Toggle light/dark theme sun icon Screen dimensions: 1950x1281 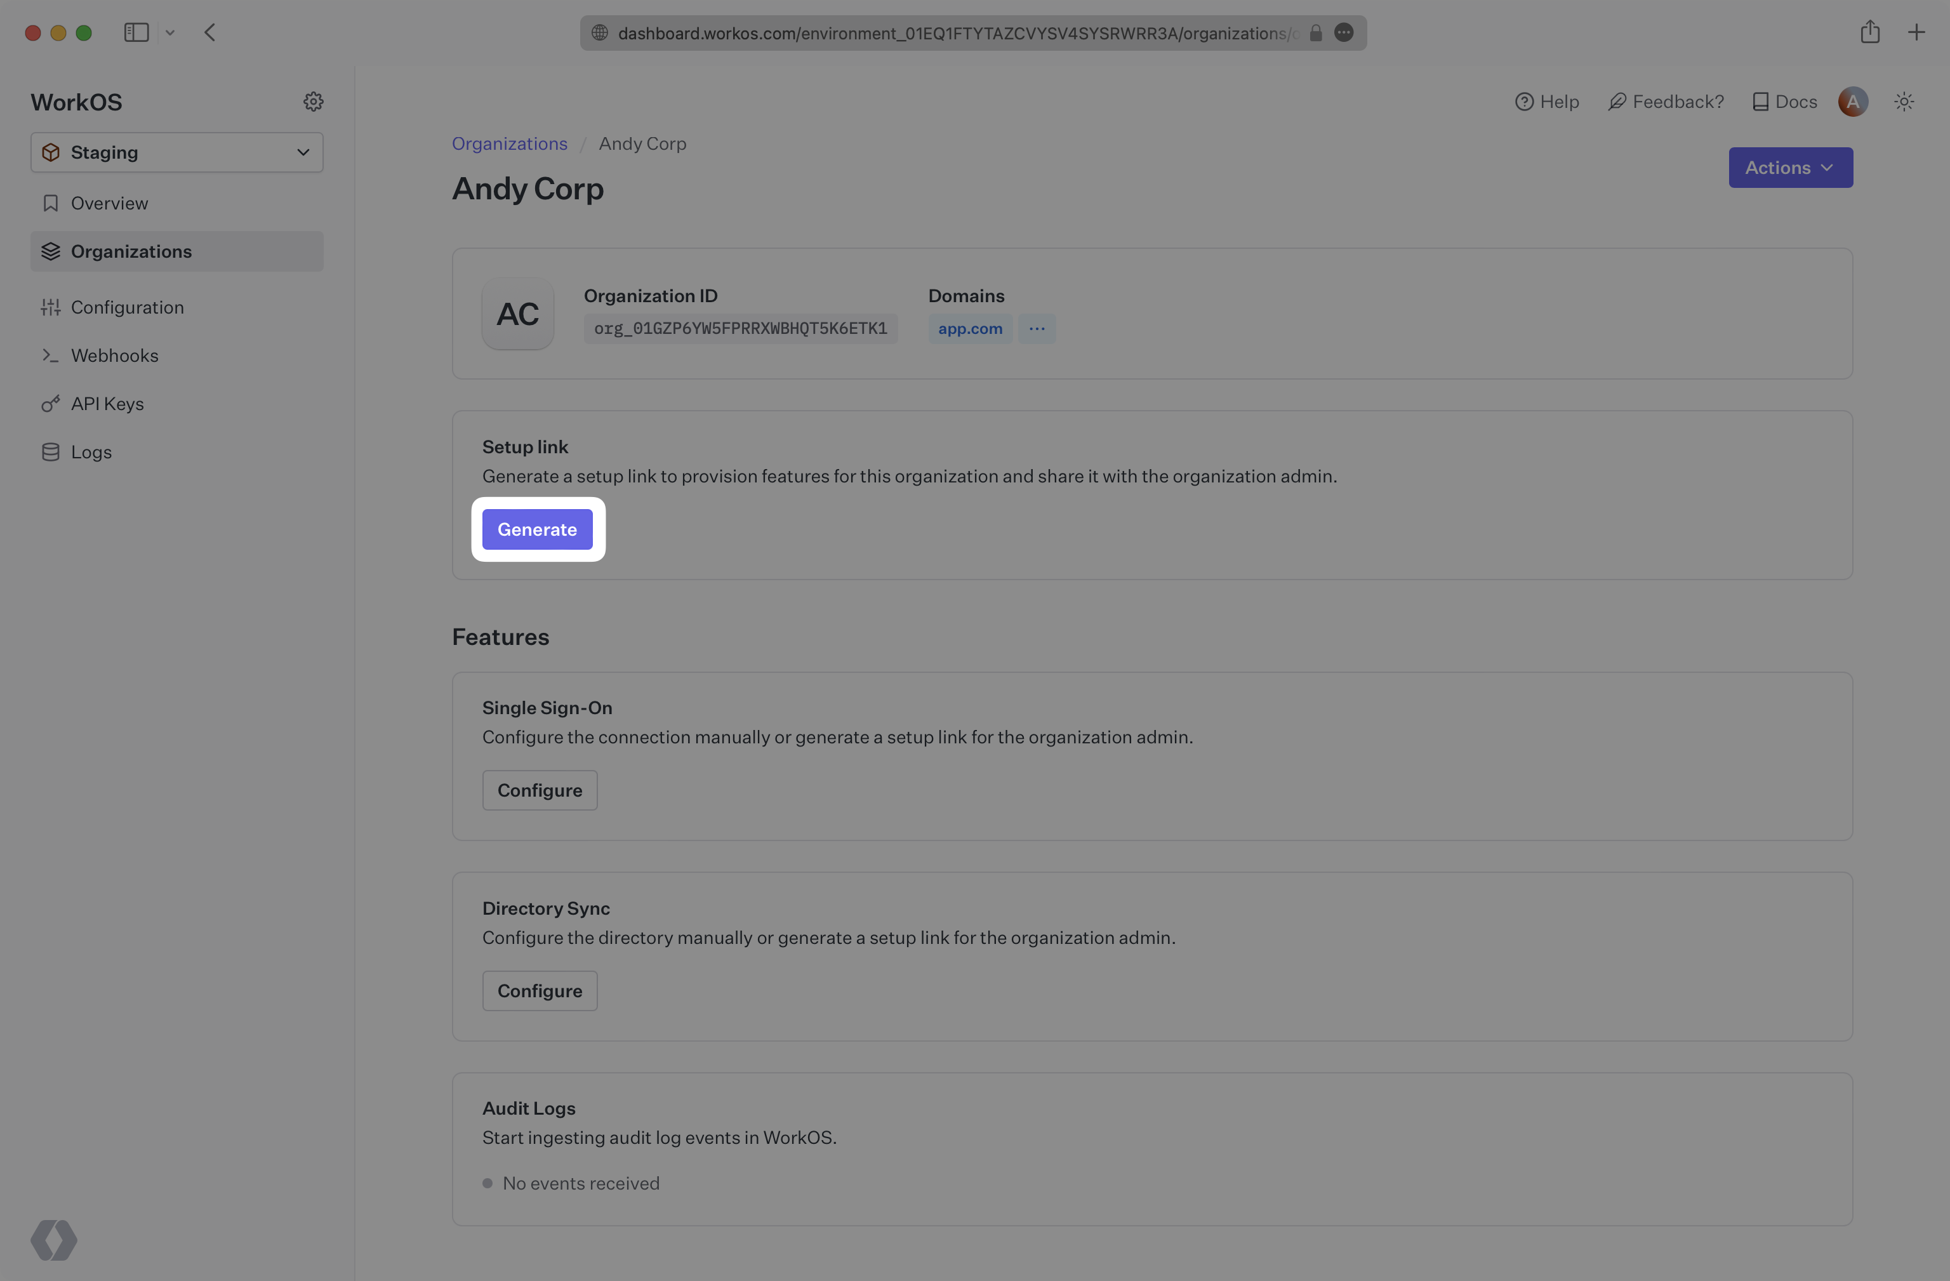[1903, 102]
